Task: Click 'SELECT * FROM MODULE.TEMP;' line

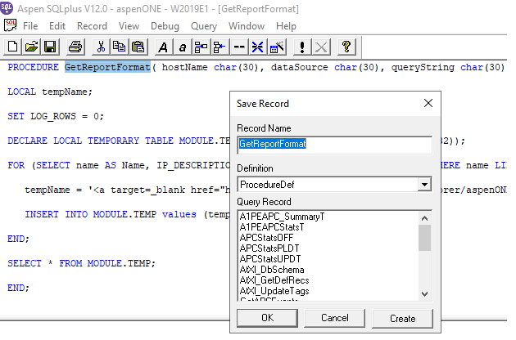Action: [x=81, y=263]
